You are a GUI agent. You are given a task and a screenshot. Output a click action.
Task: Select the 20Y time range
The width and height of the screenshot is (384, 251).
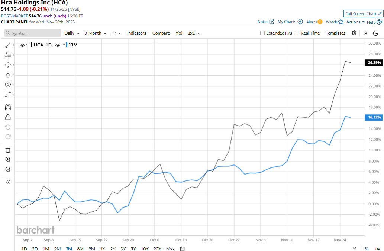157,248
